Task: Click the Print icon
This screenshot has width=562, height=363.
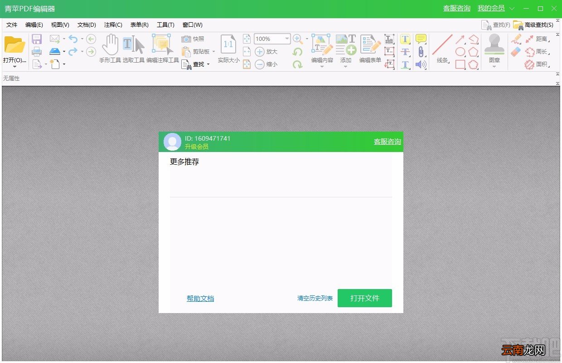Action: pos(37,52)
